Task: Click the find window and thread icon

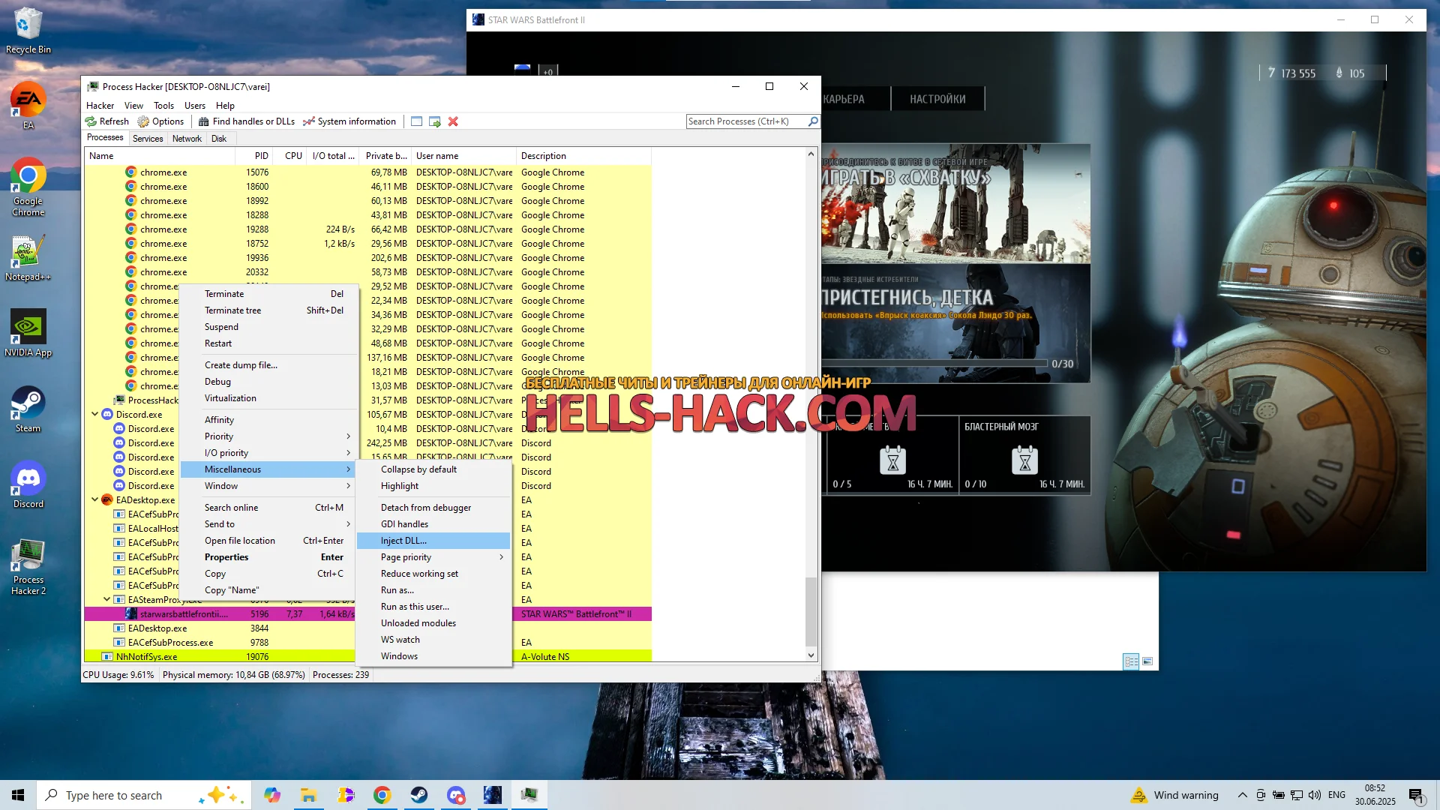Action: 434,121
